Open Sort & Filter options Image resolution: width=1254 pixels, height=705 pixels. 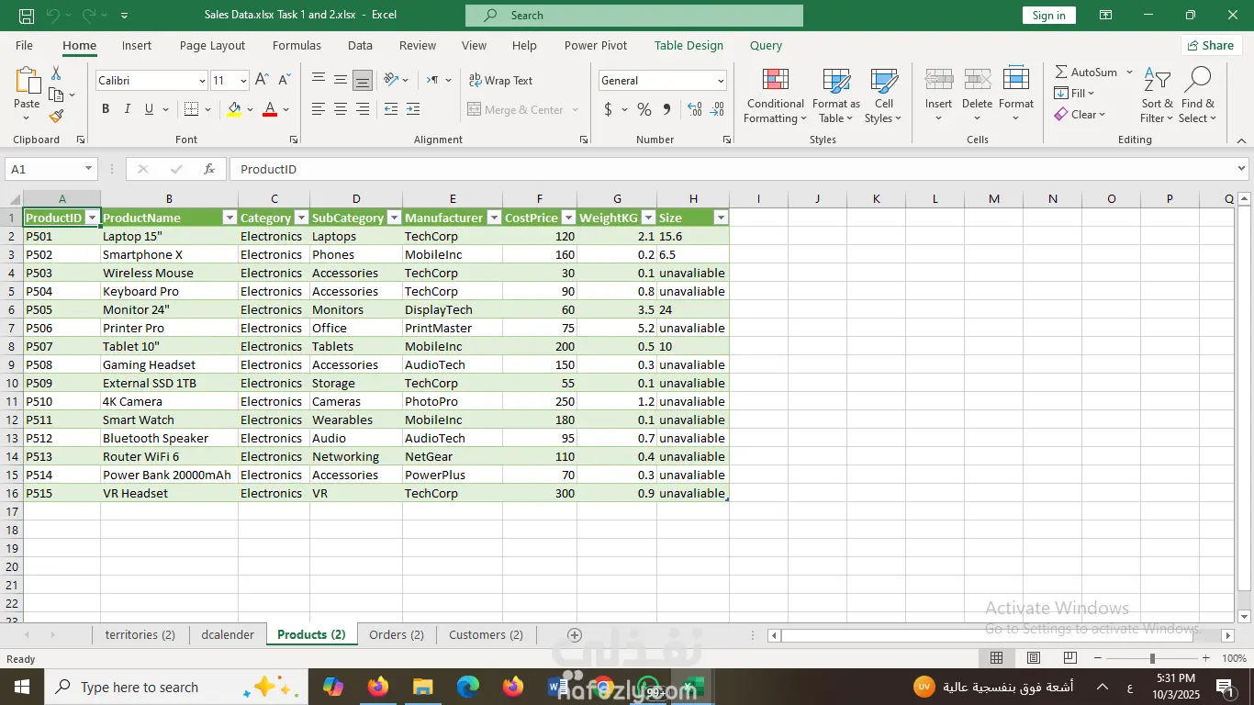pyautogui.click(x=1157, y=95)
